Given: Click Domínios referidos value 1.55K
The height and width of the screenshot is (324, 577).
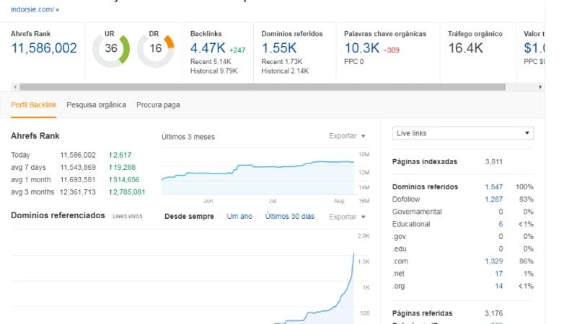Looking at the screenshot, I should [279, 48].
